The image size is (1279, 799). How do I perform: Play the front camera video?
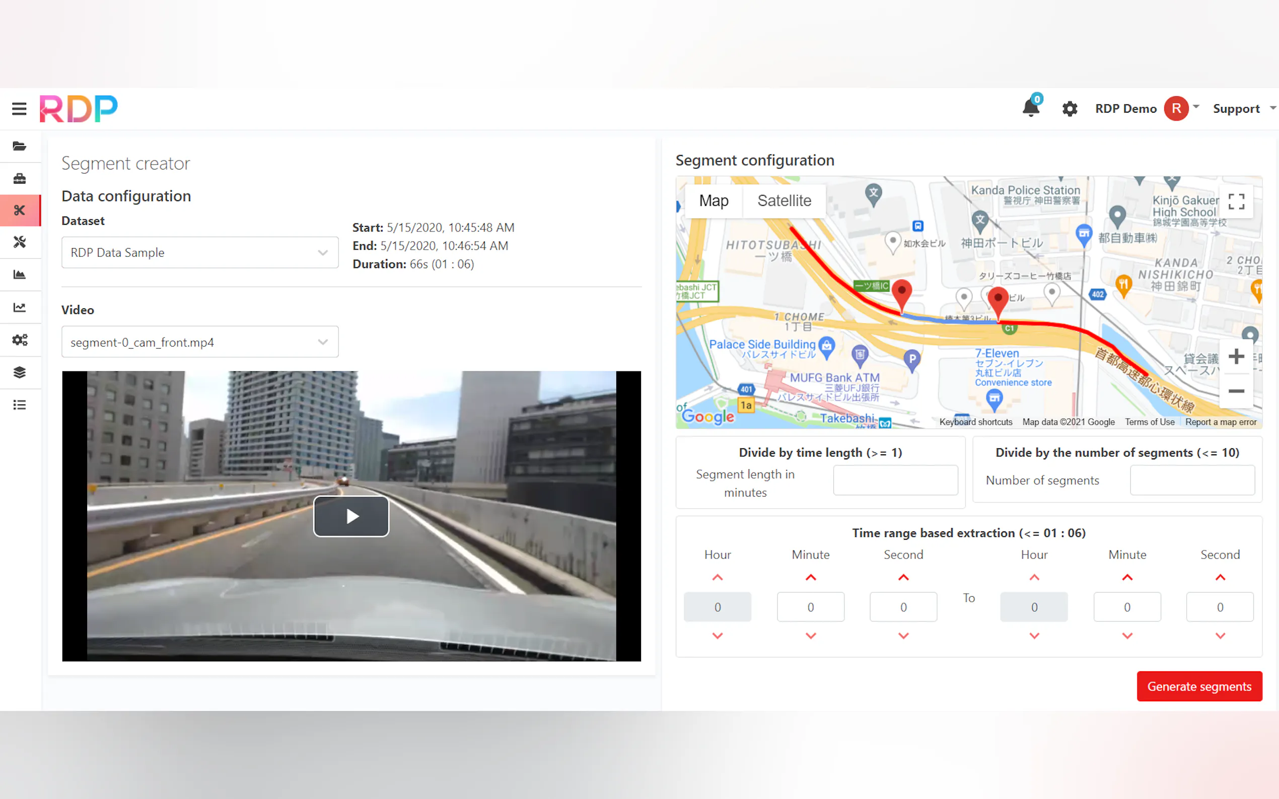[351, 516]
